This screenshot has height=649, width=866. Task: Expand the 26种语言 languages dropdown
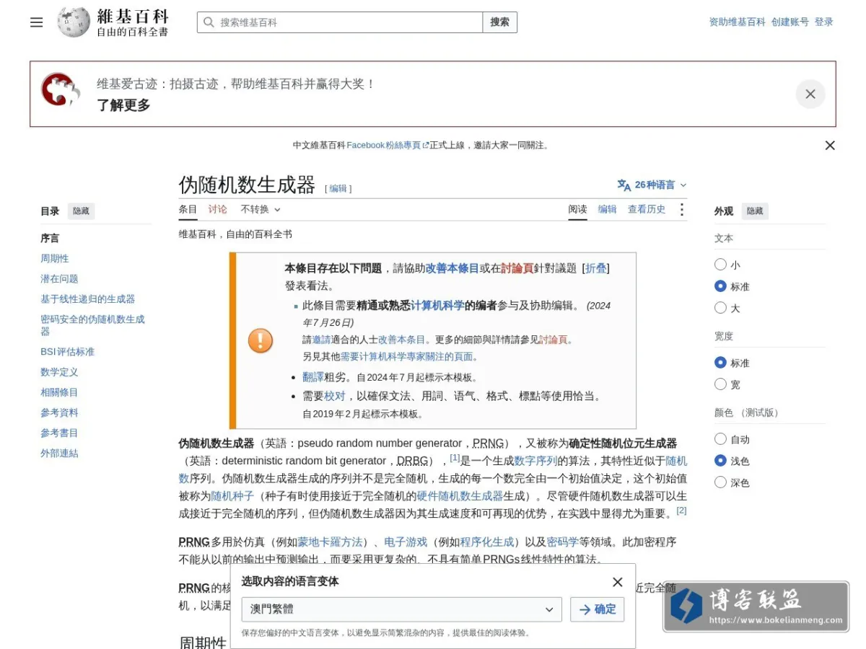point(652,185)
